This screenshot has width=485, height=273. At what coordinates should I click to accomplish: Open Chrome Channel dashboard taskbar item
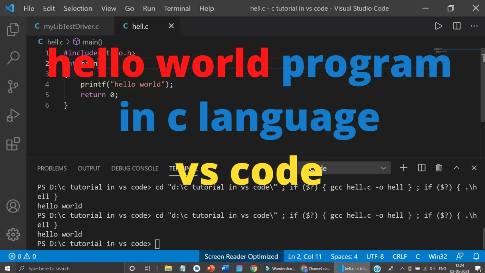pos(316,268)
